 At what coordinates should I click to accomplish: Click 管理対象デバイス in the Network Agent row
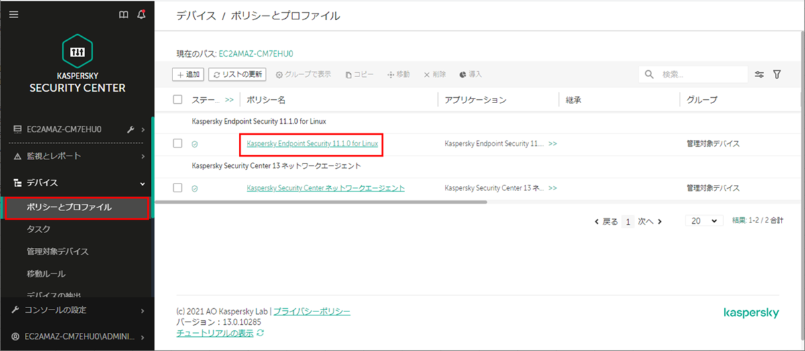[x=713, y=188]
